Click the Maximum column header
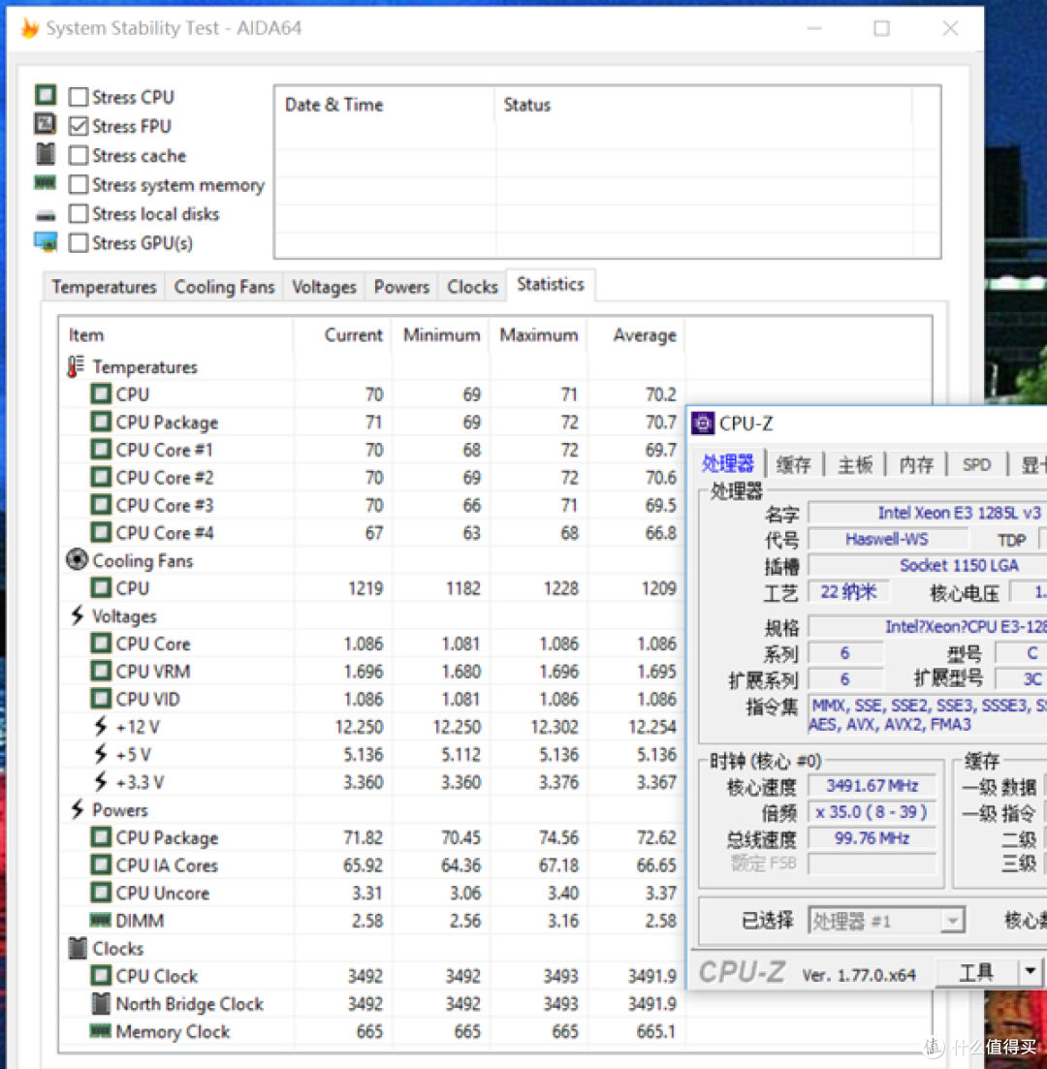This screenshot has height=1069, width=1047. click(x=539, y=334)
